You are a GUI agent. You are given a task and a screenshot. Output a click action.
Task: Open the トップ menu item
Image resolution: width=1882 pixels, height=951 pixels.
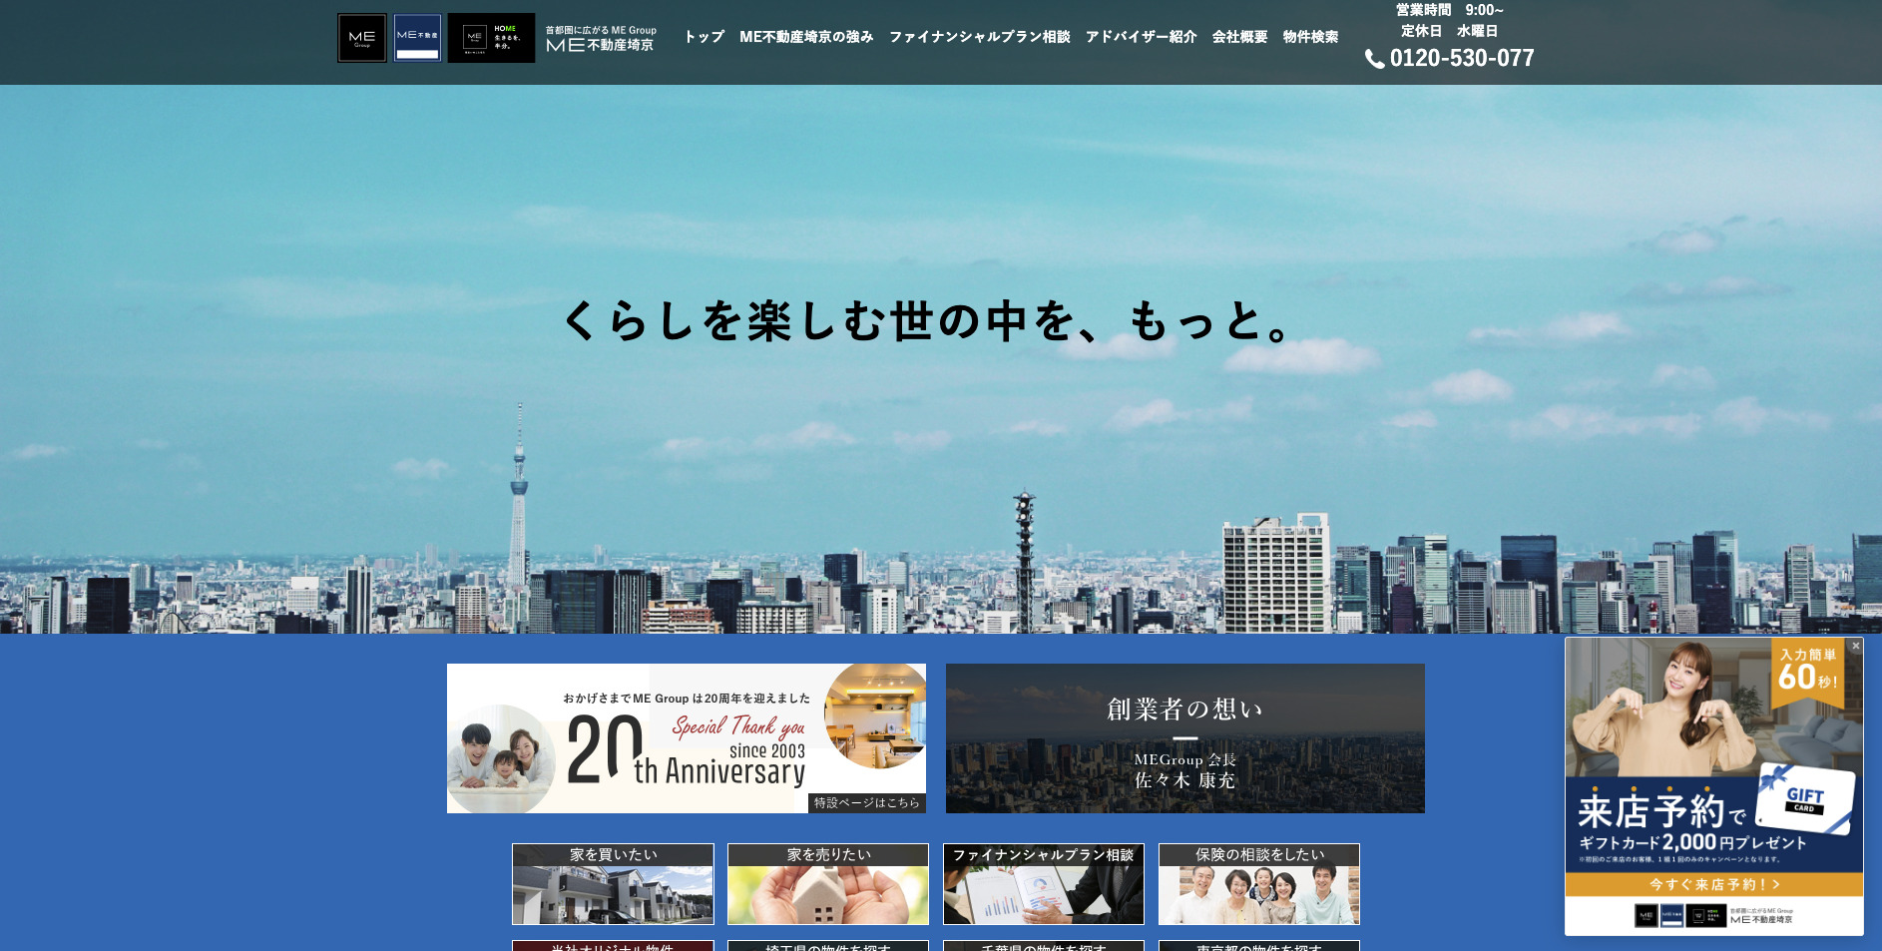tap(702, 37)
